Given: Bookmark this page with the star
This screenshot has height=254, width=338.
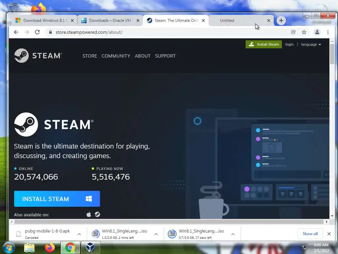Looking at the screenshot, I should 304,32.
